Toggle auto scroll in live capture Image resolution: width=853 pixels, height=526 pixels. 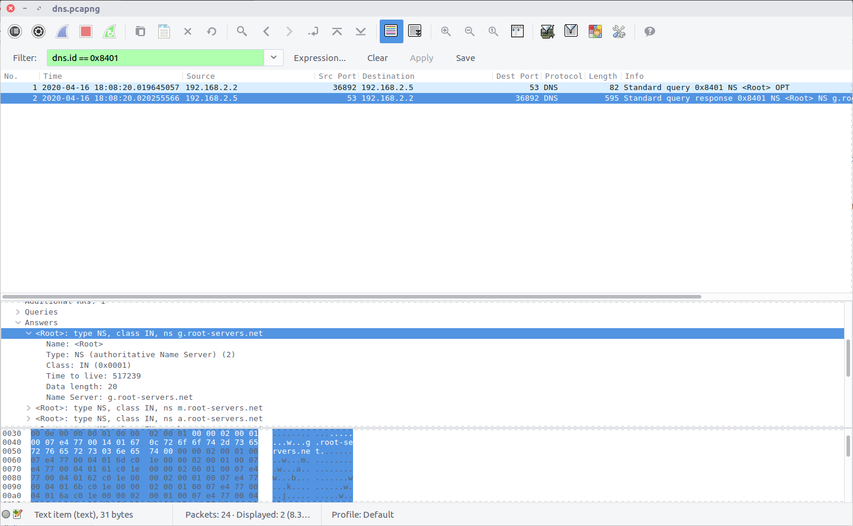415,31
